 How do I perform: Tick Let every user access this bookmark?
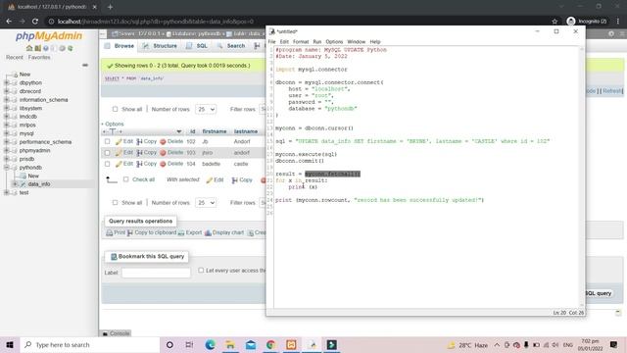pos(201,271)
